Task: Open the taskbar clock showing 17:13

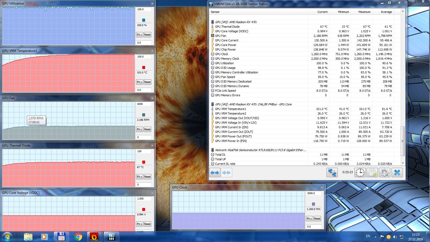Action: (x=415, y=237)
